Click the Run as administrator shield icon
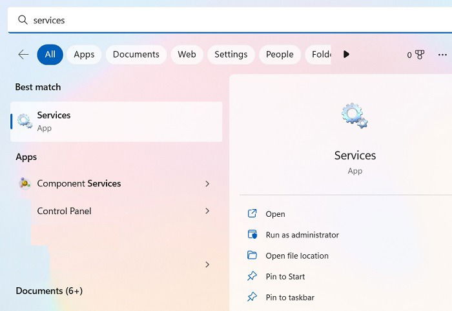452x311 pixels. tap(252, 234)
